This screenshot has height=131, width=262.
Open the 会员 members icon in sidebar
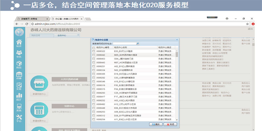point(19,54)
